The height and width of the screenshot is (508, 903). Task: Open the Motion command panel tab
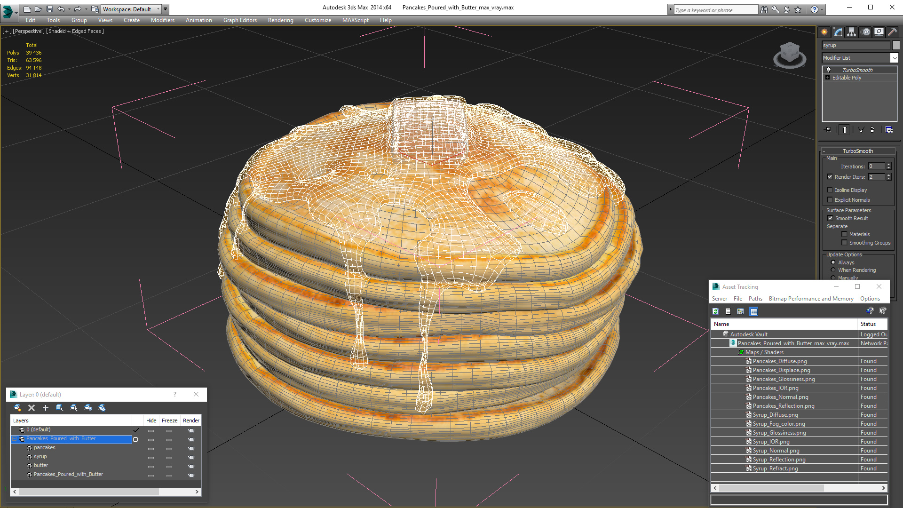[x=866, y=32]
